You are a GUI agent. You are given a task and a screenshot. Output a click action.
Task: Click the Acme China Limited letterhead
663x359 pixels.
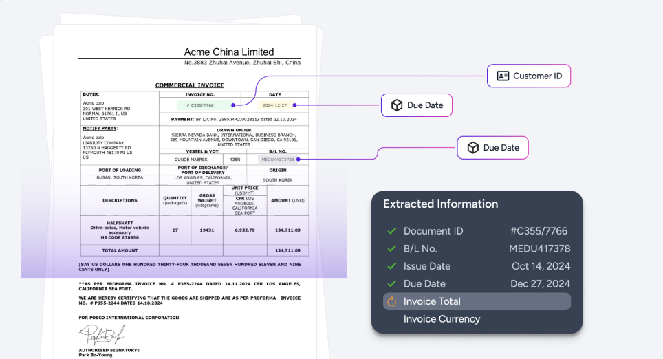229,52
